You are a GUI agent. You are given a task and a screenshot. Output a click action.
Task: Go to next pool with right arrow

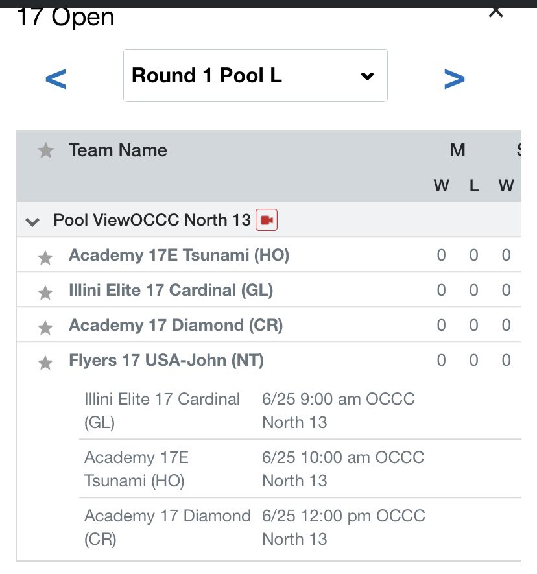click(454, 78)
